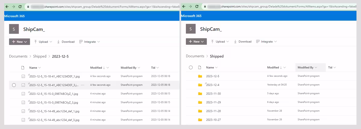361x129 pixels.
Task: Click folder icon for 2023-12-5
Action: (x=200, y=76)
